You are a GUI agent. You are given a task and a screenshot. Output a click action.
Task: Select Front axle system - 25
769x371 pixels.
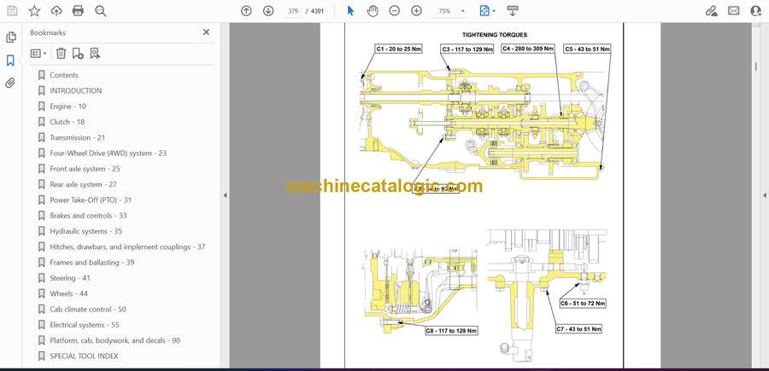tap(85, 169)
